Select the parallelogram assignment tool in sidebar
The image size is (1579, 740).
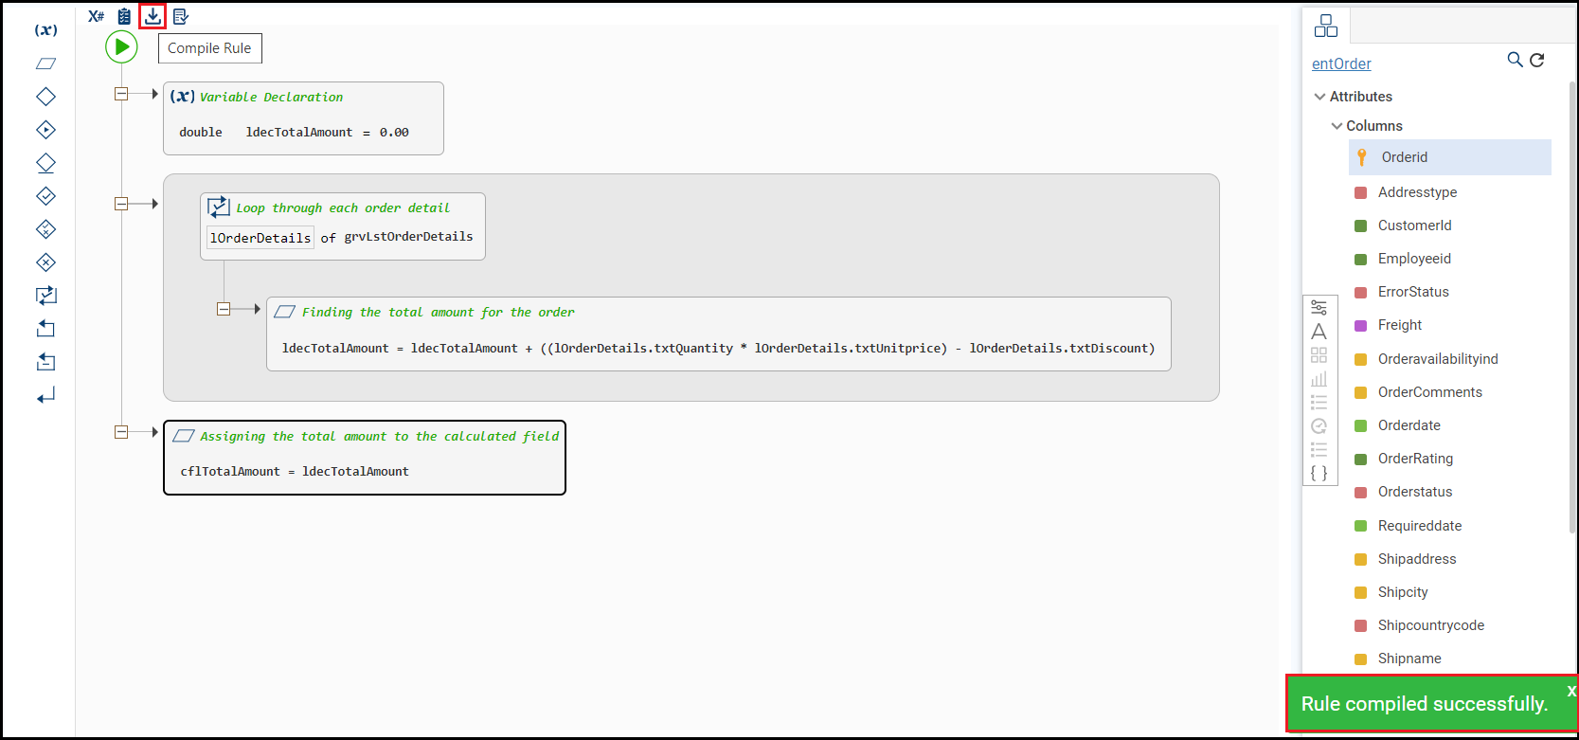point(45,63)
